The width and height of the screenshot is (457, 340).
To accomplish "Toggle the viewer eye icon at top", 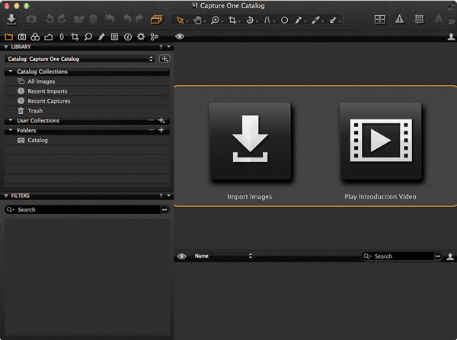I will click(x=180, y=37).
